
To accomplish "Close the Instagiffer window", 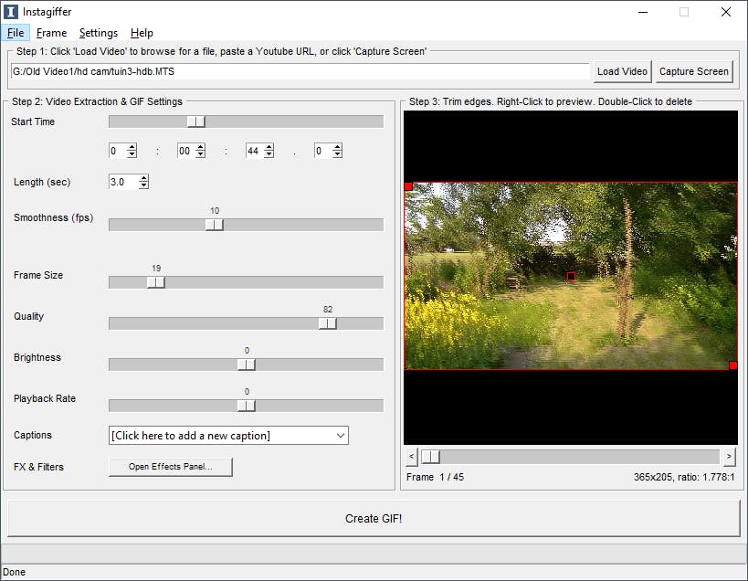I will 725,13.
